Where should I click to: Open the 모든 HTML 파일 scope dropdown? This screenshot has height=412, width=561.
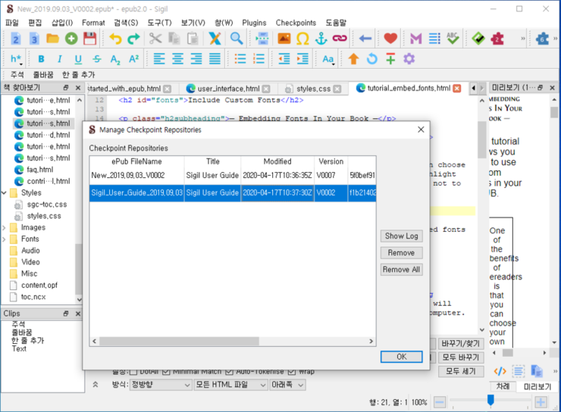[230, 385]
